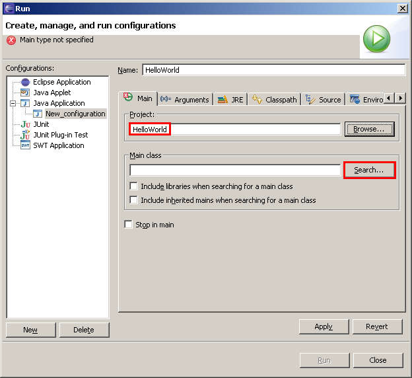Enable Include inherited mains checkbox
This screenshot has width=412, height=378.
[x=134, y=200]
